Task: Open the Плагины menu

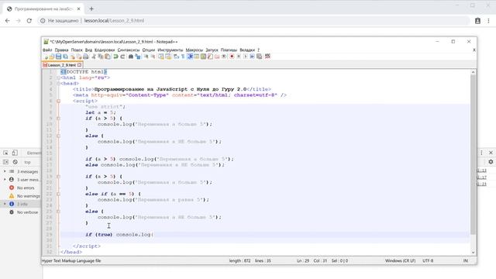Action: point(229,50)
